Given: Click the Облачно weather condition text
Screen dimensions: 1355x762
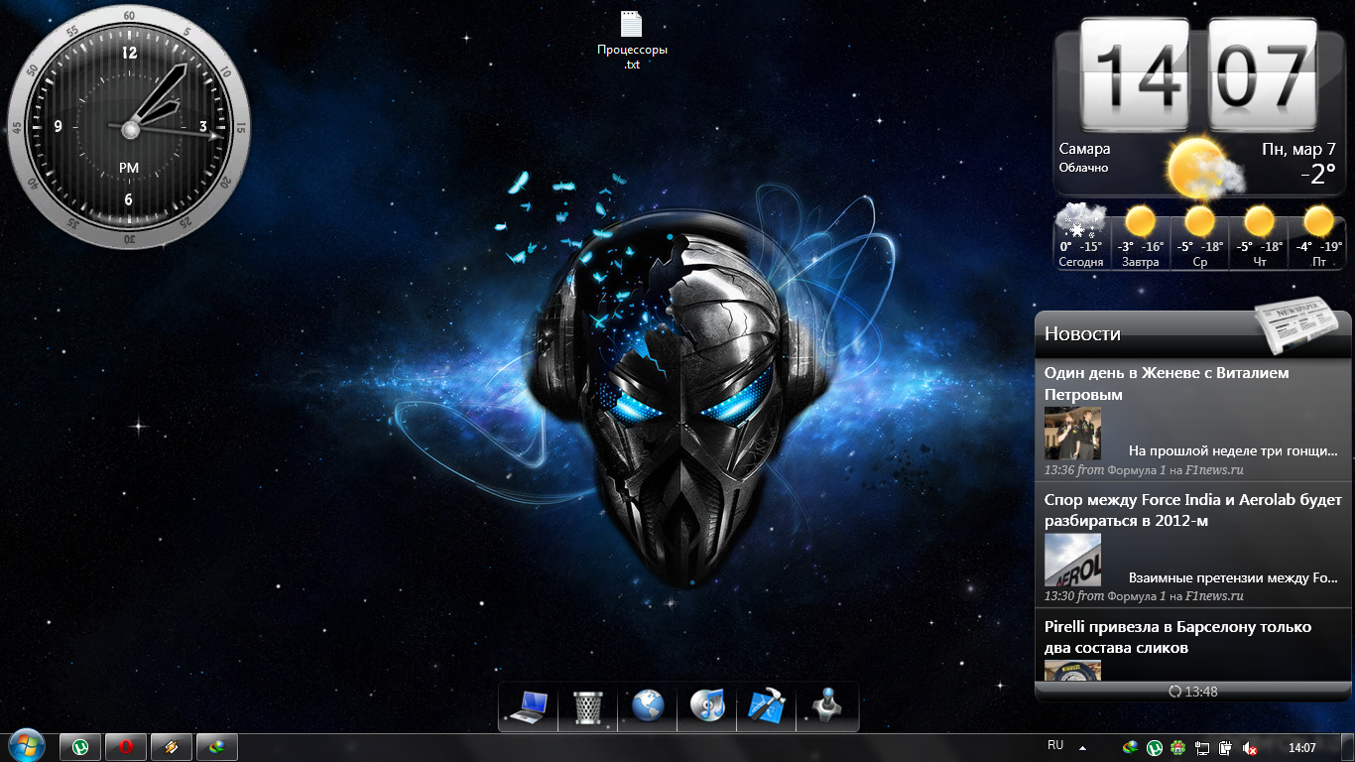Looking at the screenshot, I should [1083, 168].
